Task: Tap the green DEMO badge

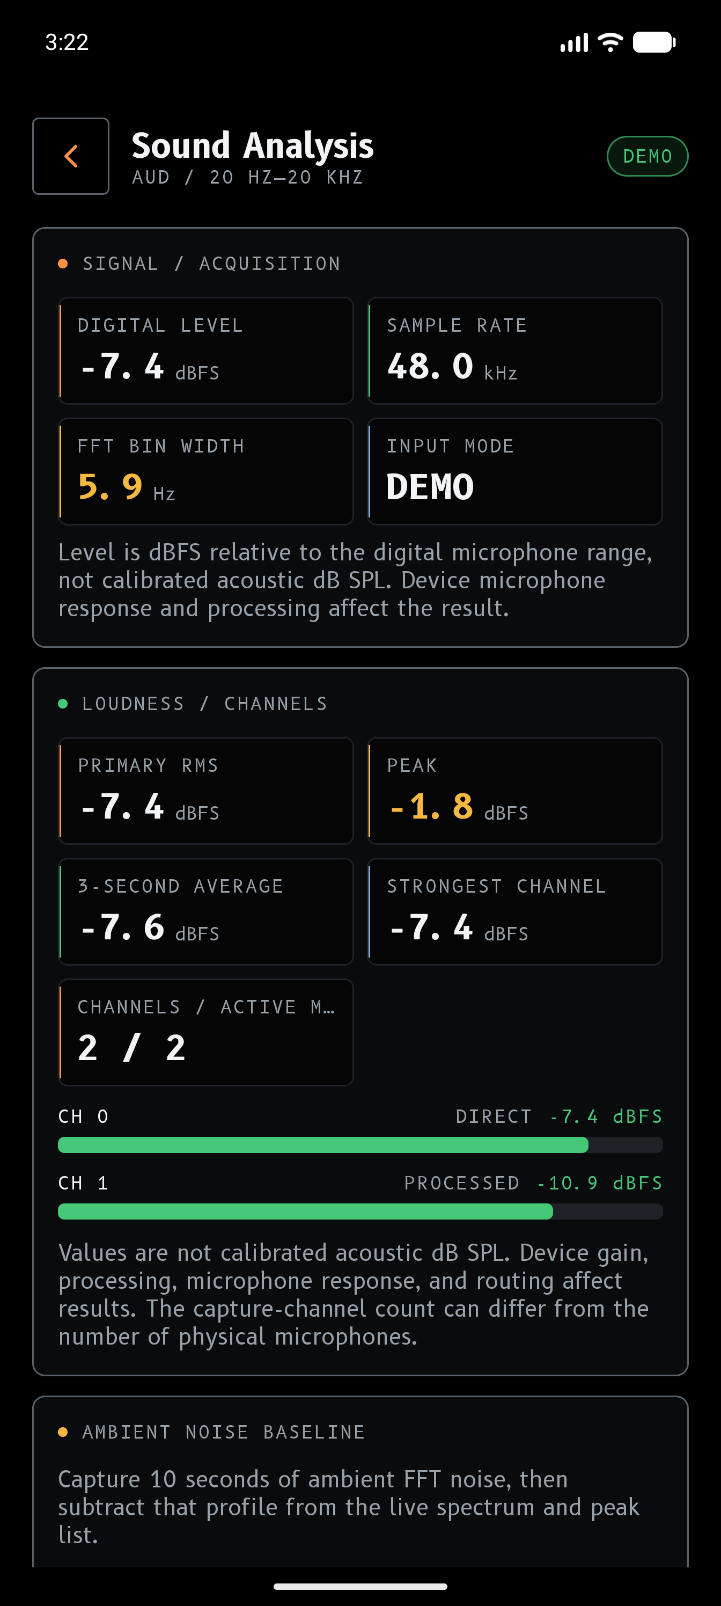Action: 648,156
